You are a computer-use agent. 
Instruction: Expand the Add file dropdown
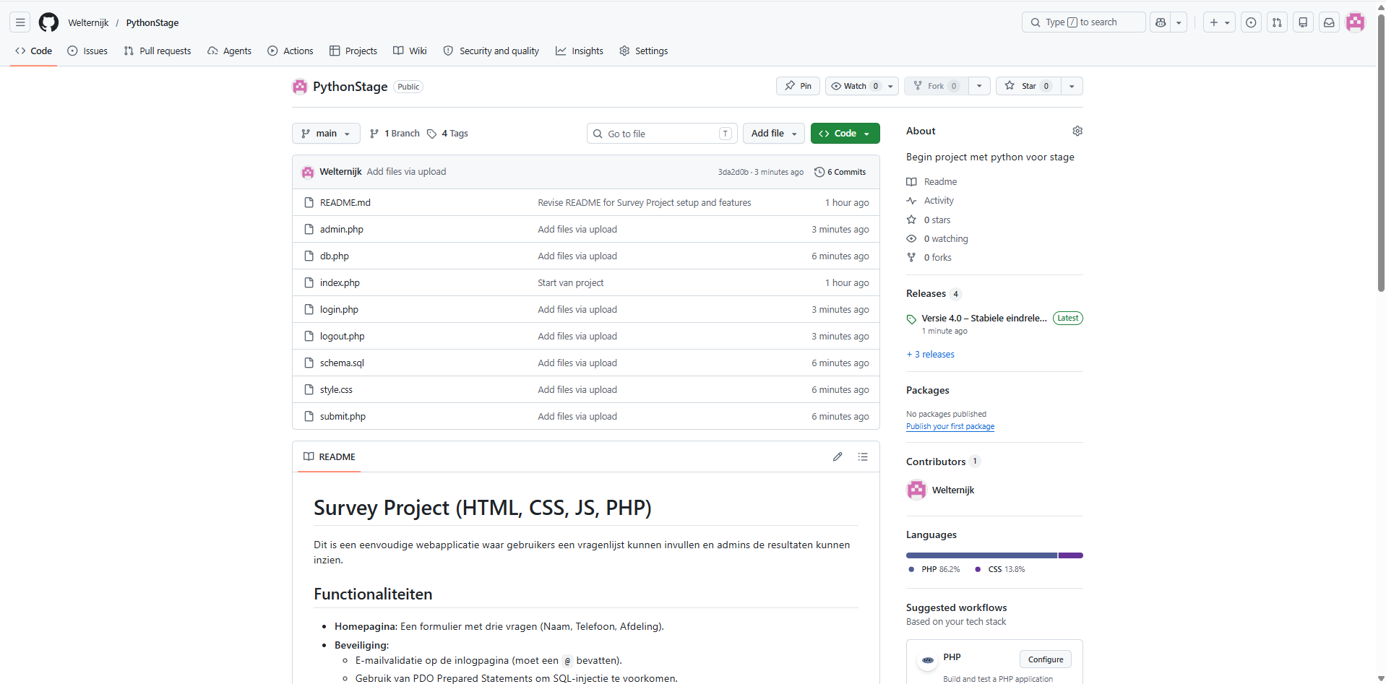pos(774,134)
